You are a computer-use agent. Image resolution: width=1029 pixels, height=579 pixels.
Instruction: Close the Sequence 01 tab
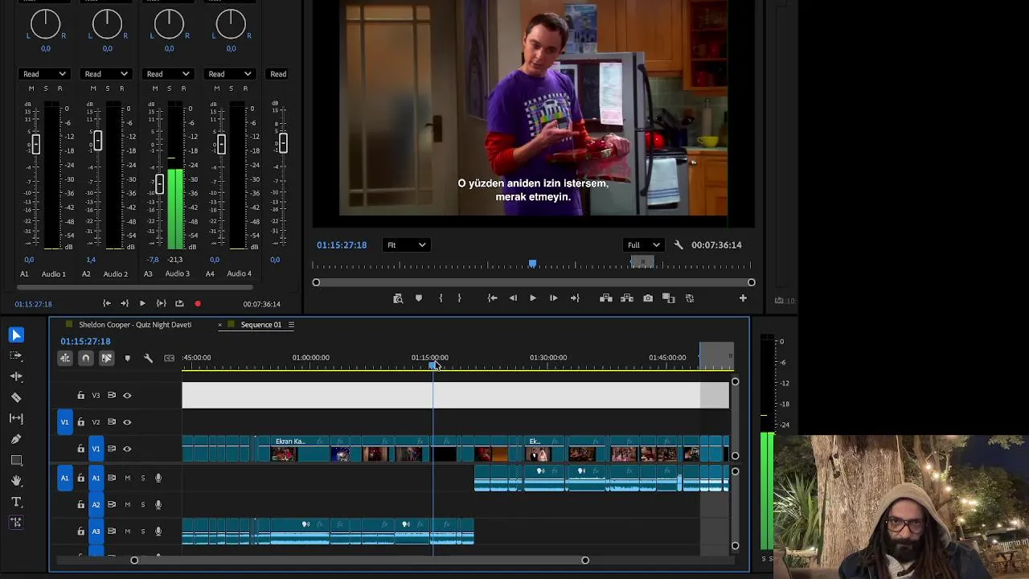219,325
